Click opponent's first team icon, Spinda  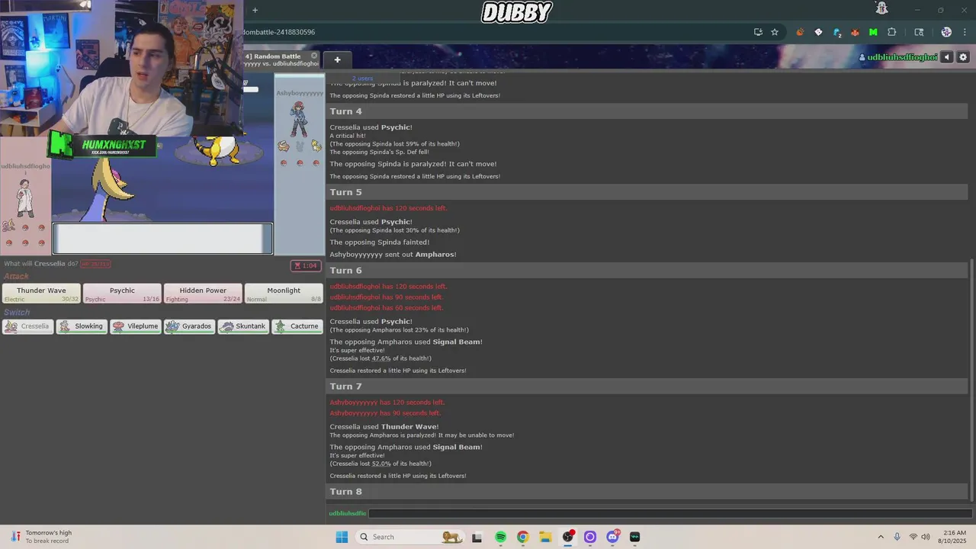coord(284,146)
